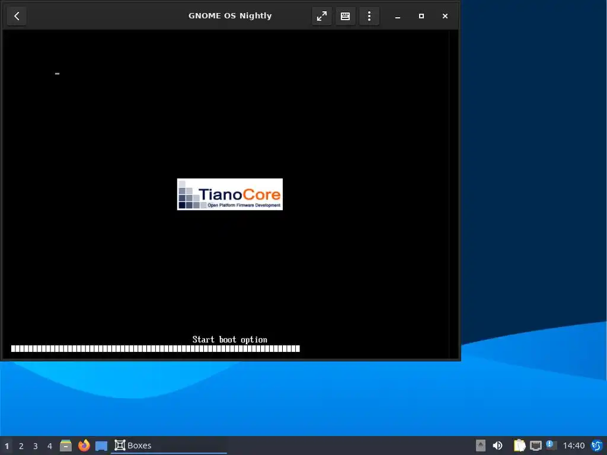Select the Boxes task in the taskbar
Viewport: 607px width, 455px height.
click(x=169, y=446)
